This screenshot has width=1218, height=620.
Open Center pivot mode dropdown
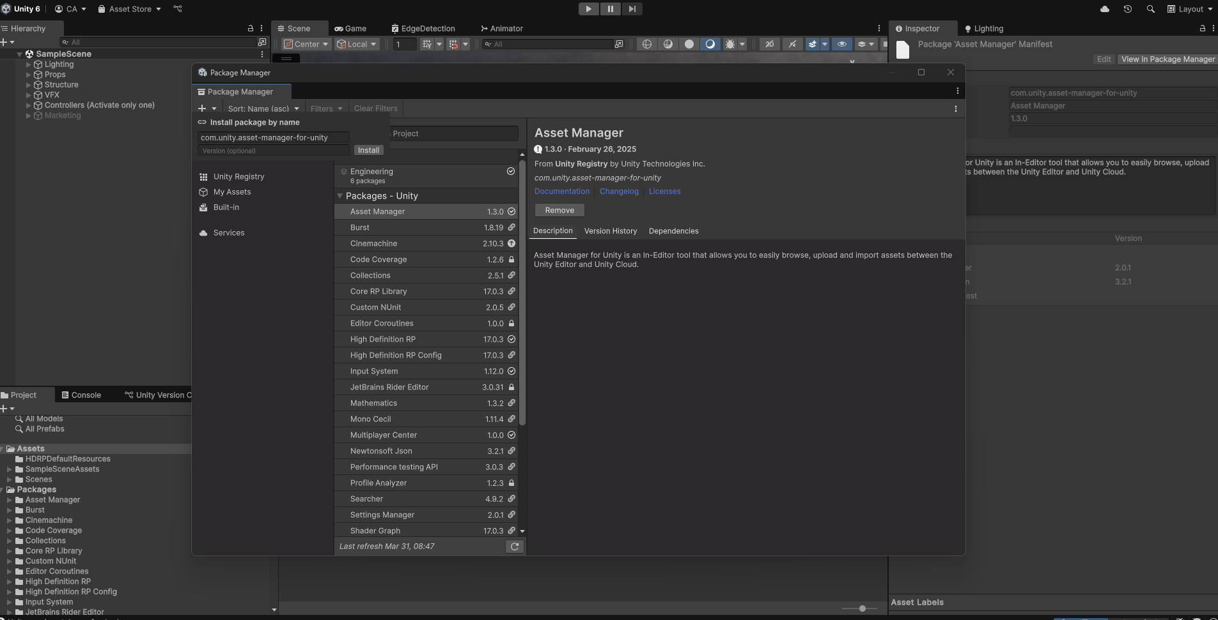(x=306, y=44)
